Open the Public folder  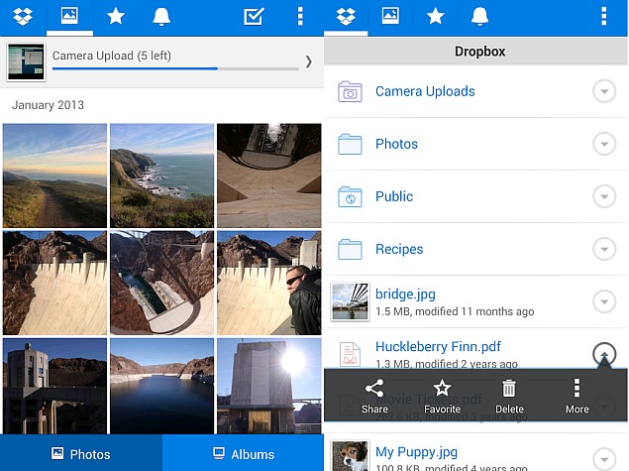[x=475, y=196]
